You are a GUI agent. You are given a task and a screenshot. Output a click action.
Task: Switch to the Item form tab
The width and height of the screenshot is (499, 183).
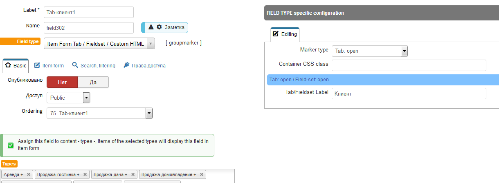[x=49, y=65]
